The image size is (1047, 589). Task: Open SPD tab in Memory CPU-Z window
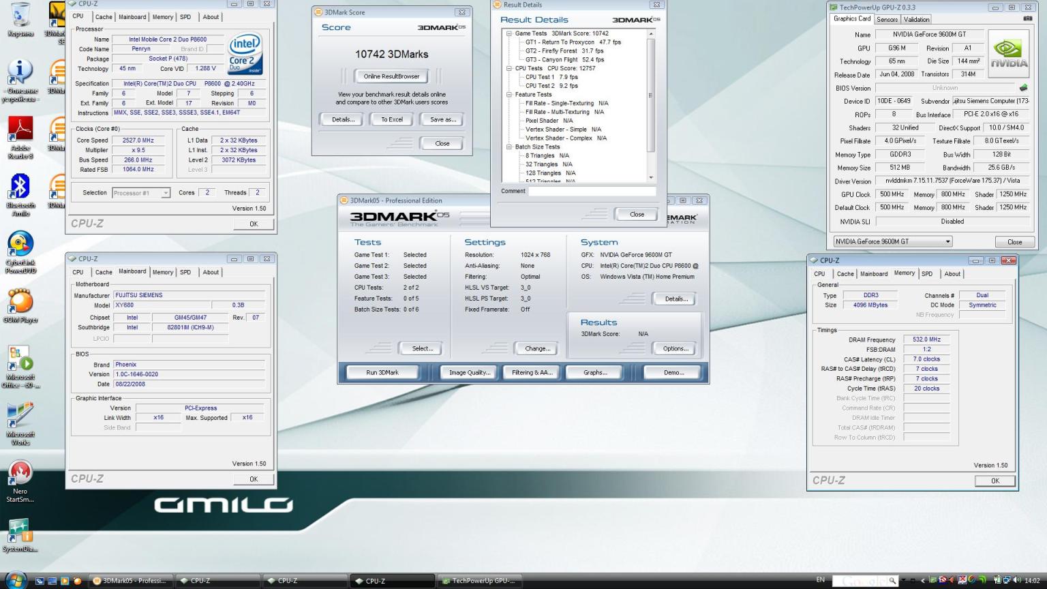coord(927,274)
